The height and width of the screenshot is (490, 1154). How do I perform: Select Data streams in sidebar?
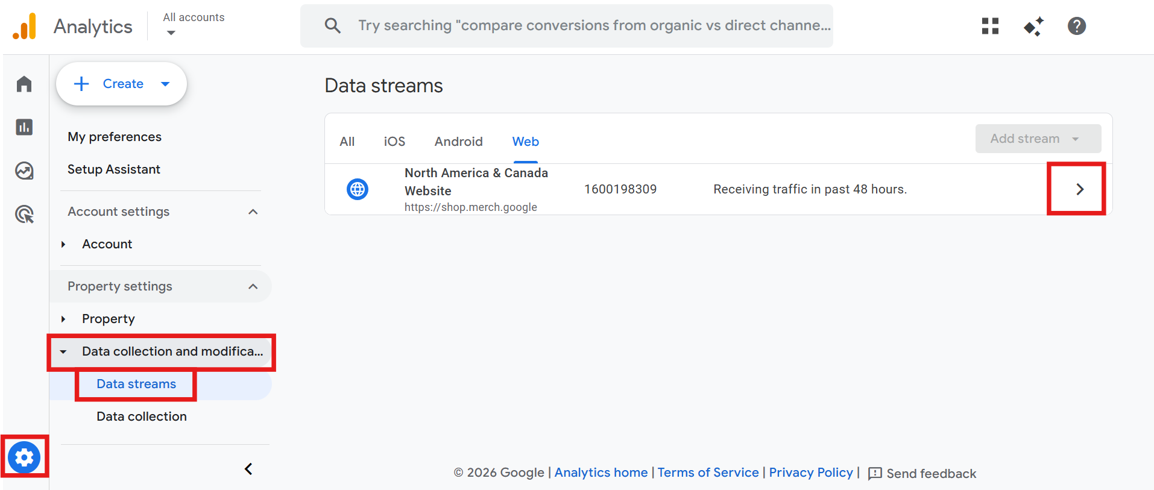136,384
